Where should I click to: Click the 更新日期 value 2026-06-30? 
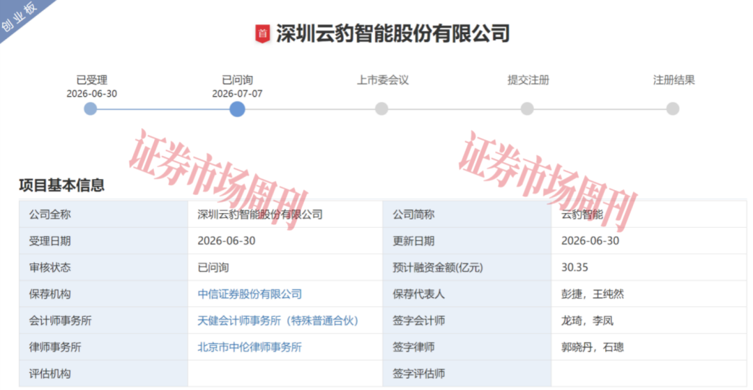coord(591,241)
